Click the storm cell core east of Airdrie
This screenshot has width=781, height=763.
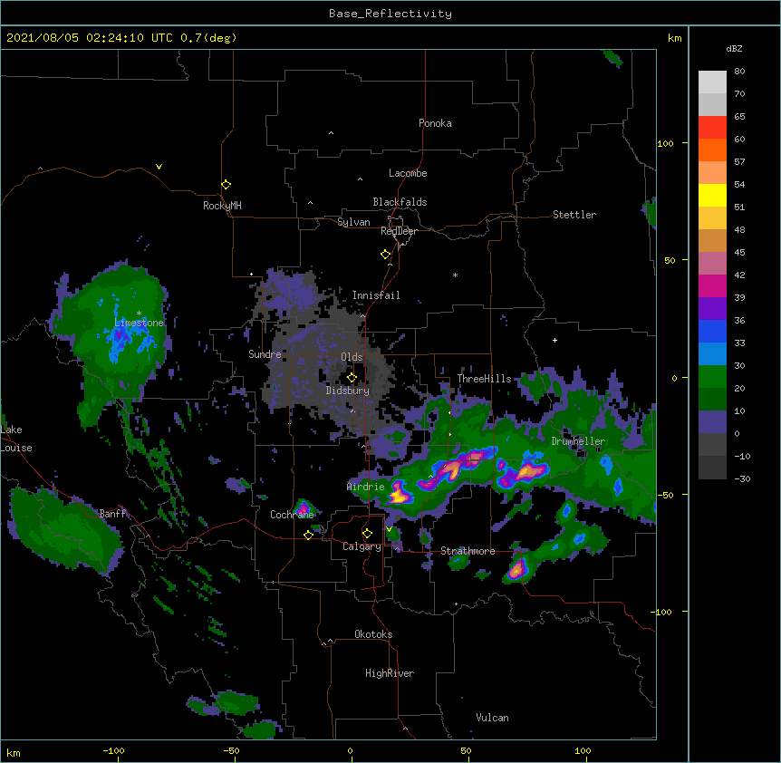399,494
